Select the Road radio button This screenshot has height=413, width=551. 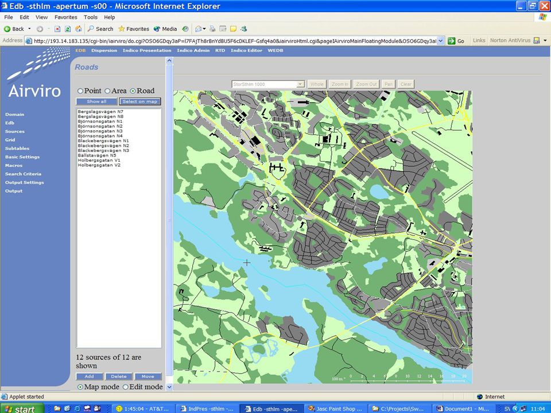pos(133,91)
